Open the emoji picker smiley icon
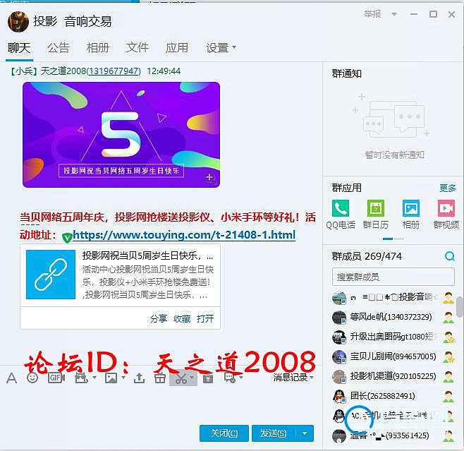464x451 pixels. pos(32,378)
